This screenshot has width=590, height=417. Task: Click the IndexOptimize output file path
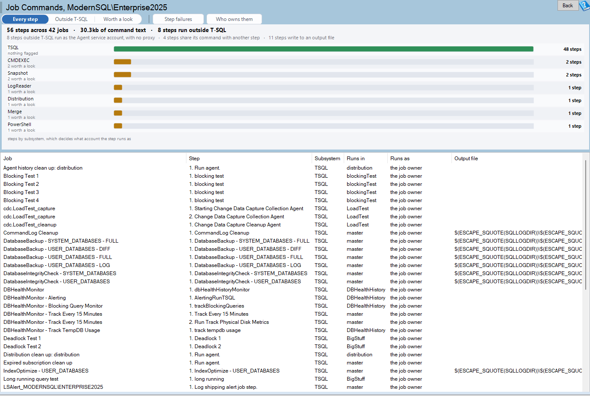(x=518, y=371)
